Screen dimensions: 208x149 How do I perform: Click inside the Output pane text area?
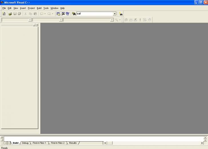(x=104, y=139)
